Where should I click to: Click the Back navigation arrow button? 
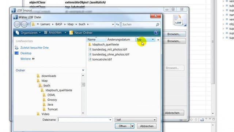pos(17,24)
